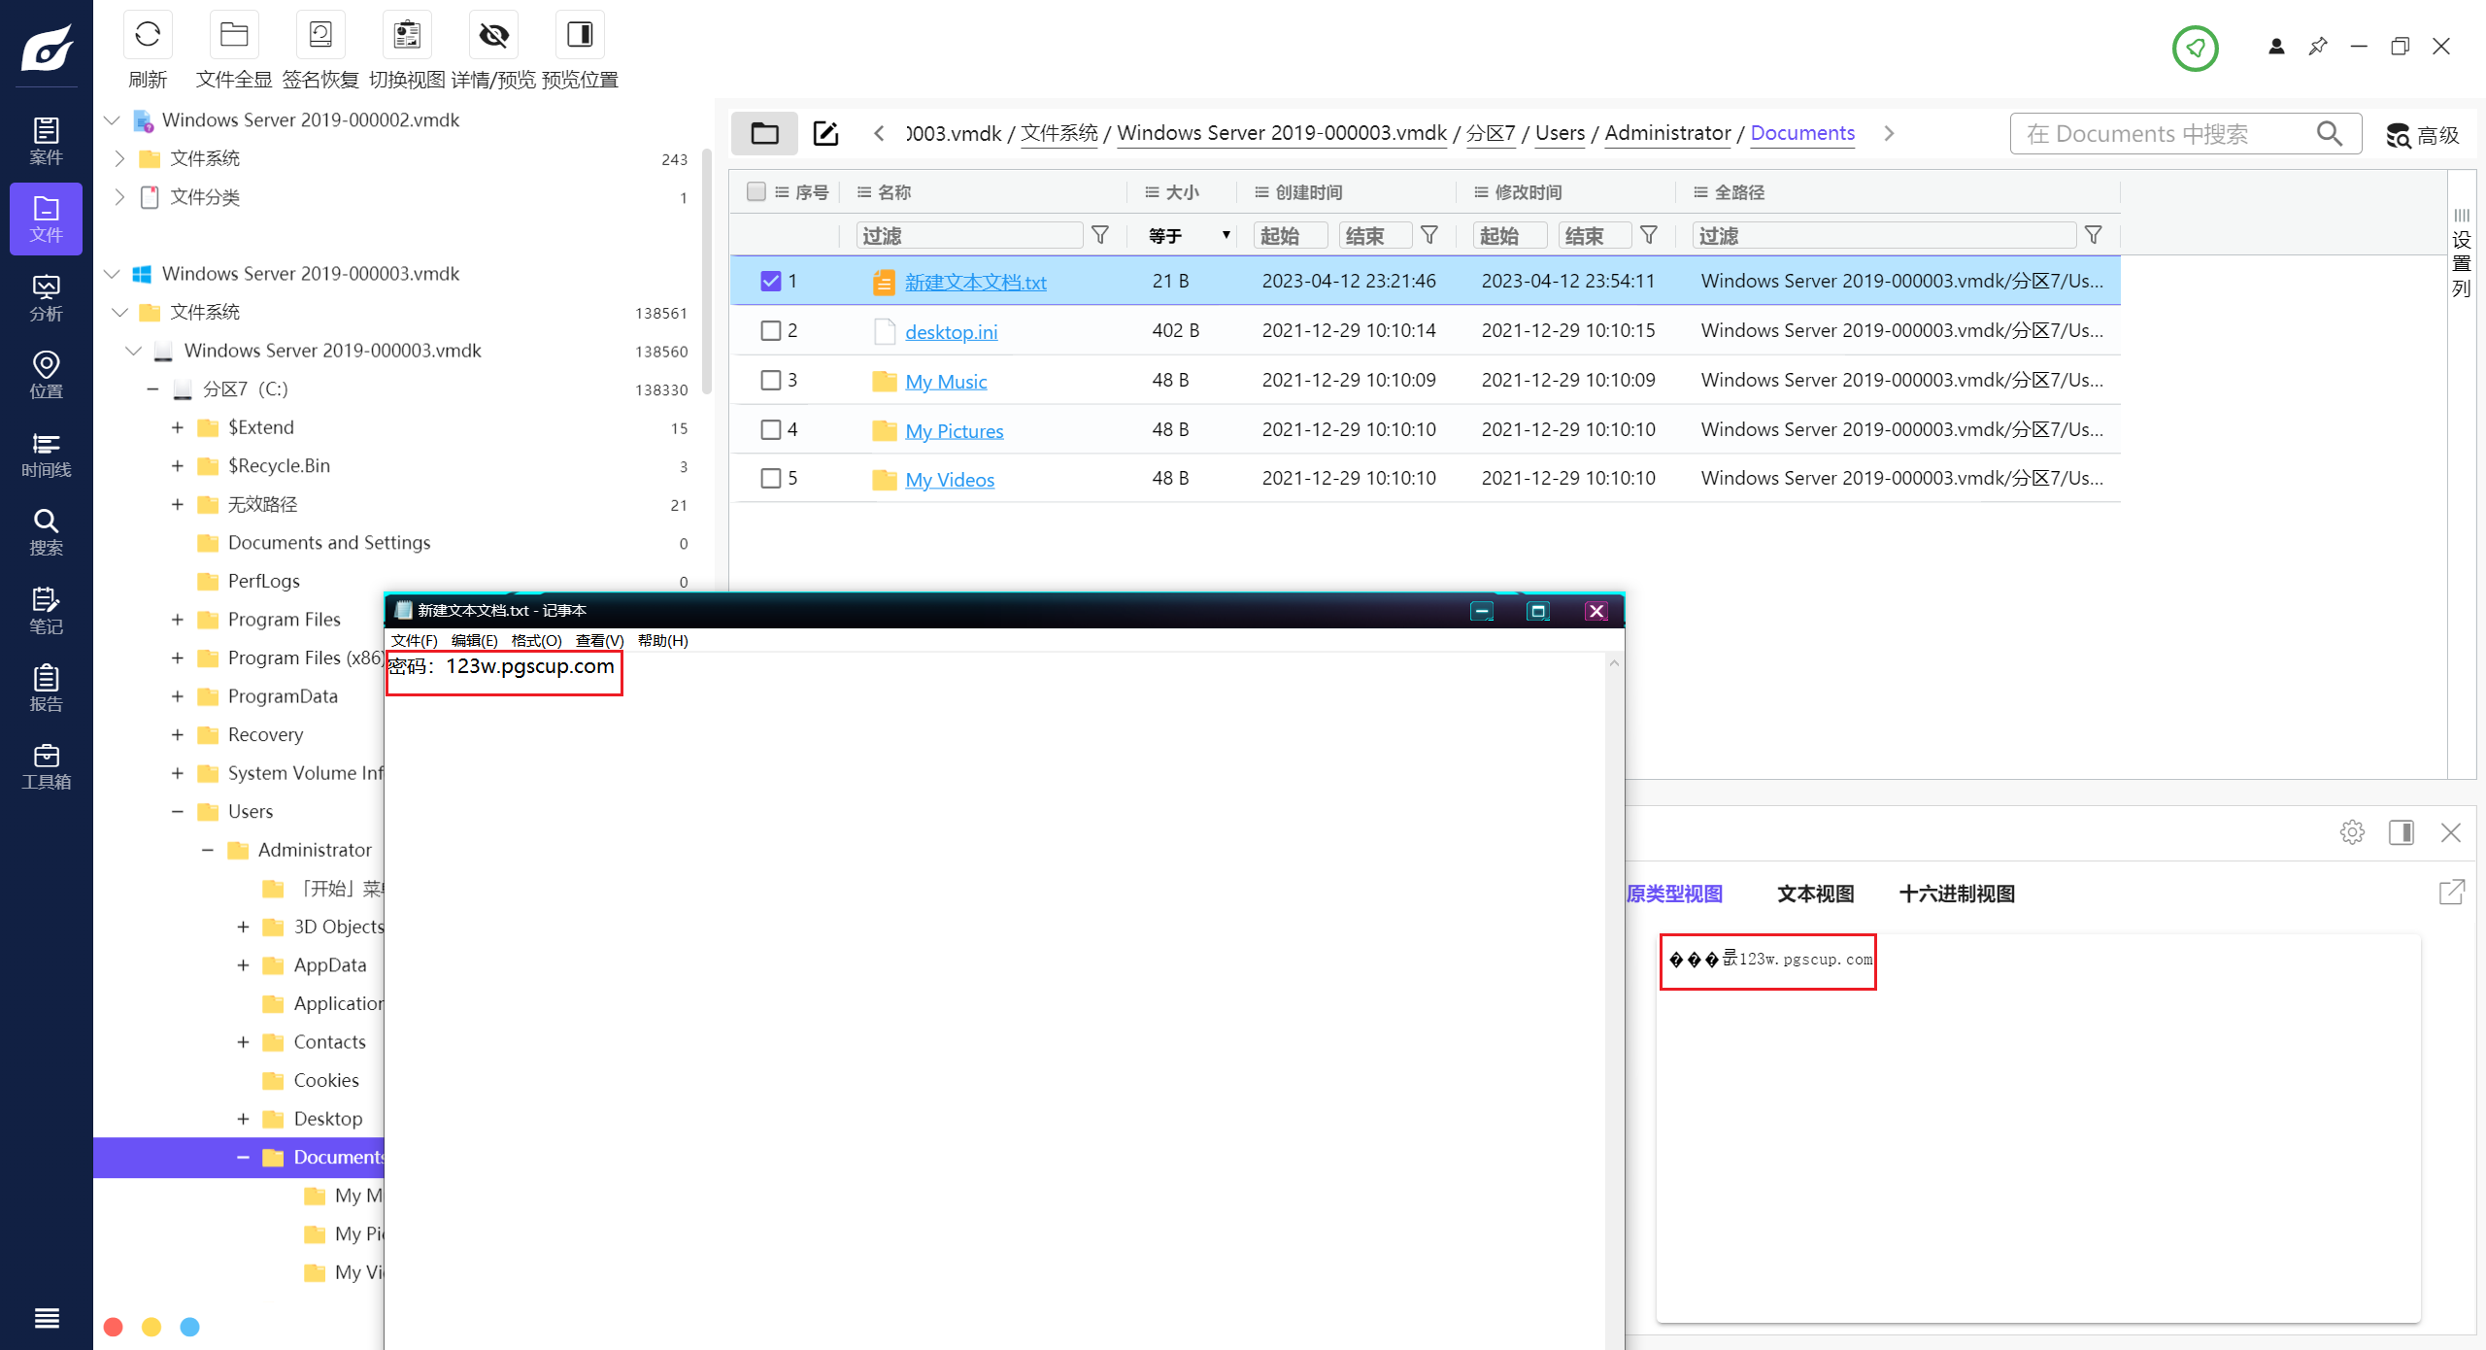Screen dimensions: 2486x1350
Task: Open the 时间线 timeline sidebar panel
Action: (x=46, y=455)
